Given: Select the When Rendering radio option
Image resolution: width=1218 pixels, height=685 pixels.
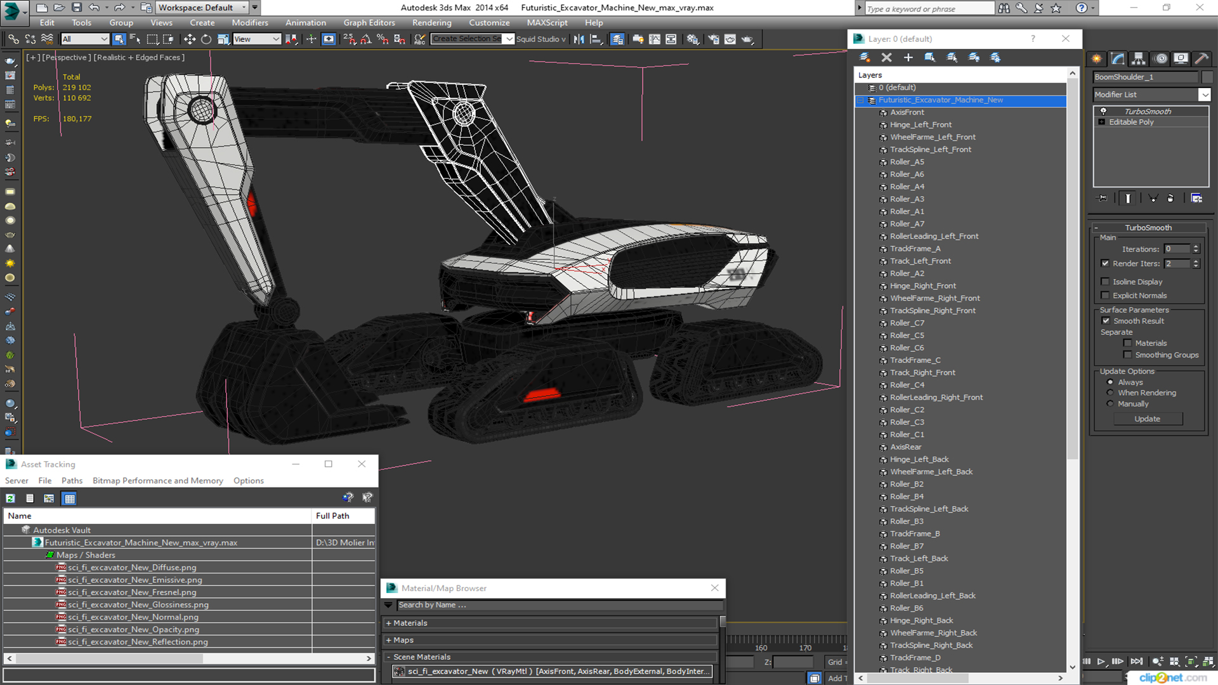Looking at the screenshot, I should pyautogui.click(x=1110, y=393).
